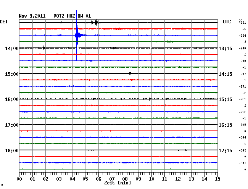Click the DC offset value -349

tap(242, 150)
